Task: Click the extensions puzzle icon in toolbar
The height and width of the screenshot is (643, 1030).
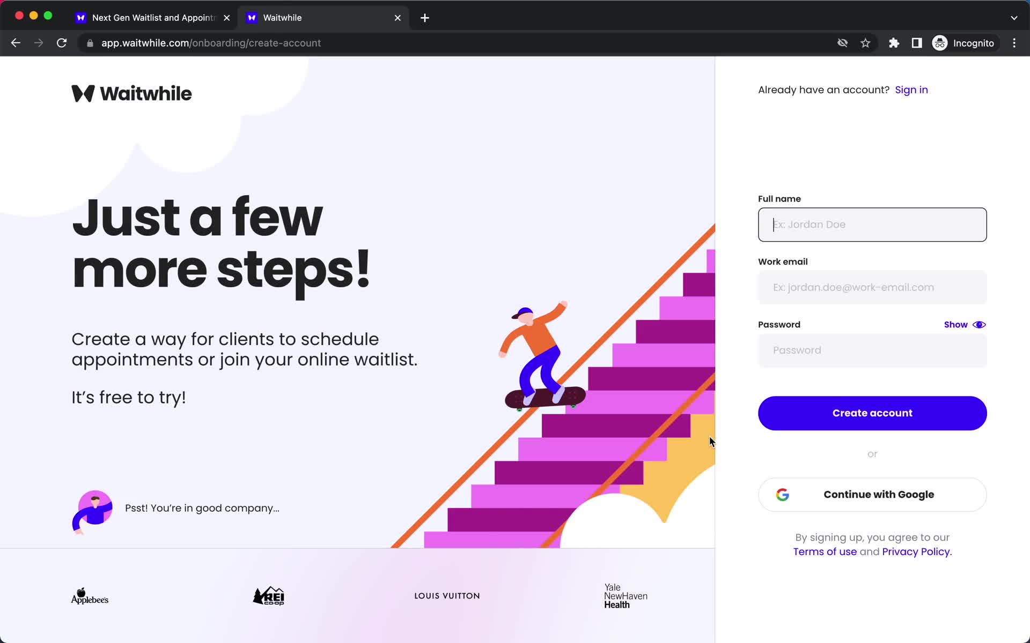Action: click(894, 43)
